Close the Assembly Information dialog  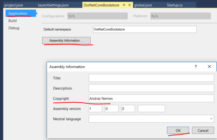pos(209,66)
